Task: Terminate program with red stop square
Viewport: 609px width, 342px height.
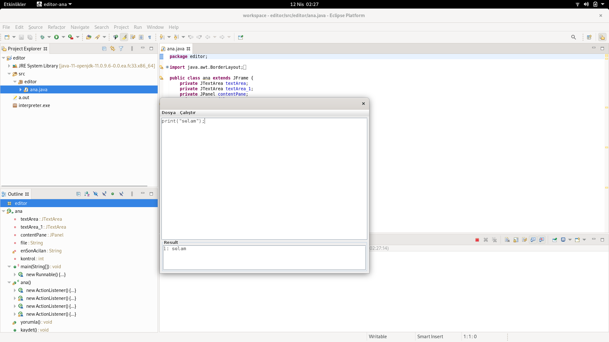Action: tap(477, 240)
